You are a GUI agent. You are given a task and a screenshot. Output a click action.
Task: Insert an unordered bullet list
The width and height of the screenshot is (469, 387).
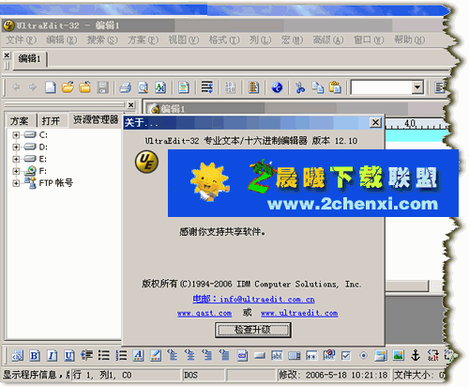pyautogui.click(x=104, y=355)
